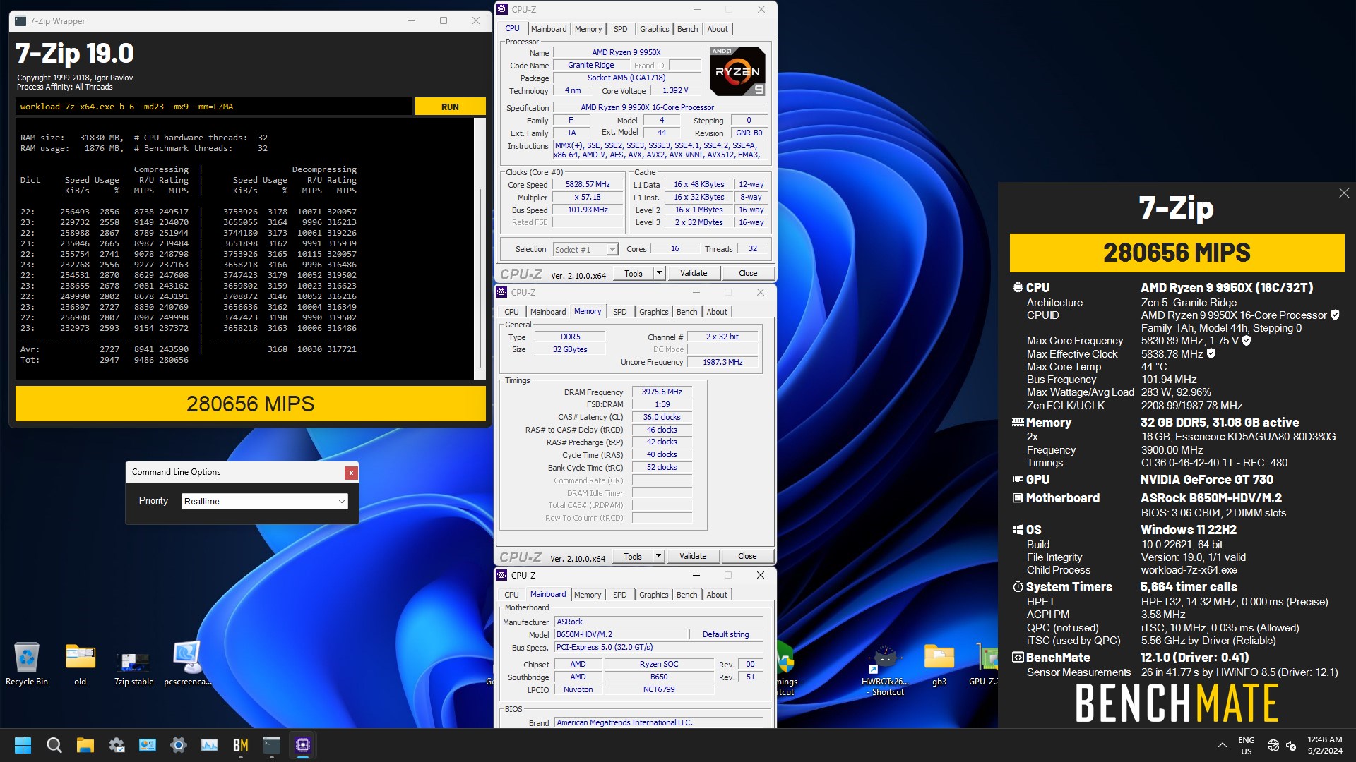Image resolution: width=1356 pixels, height=762 pixels.
Task: Open taskbar Search
Action: pos(54,745)
